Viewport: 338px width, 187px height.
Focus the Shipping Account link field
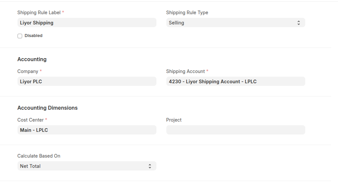tap(235, 82)
